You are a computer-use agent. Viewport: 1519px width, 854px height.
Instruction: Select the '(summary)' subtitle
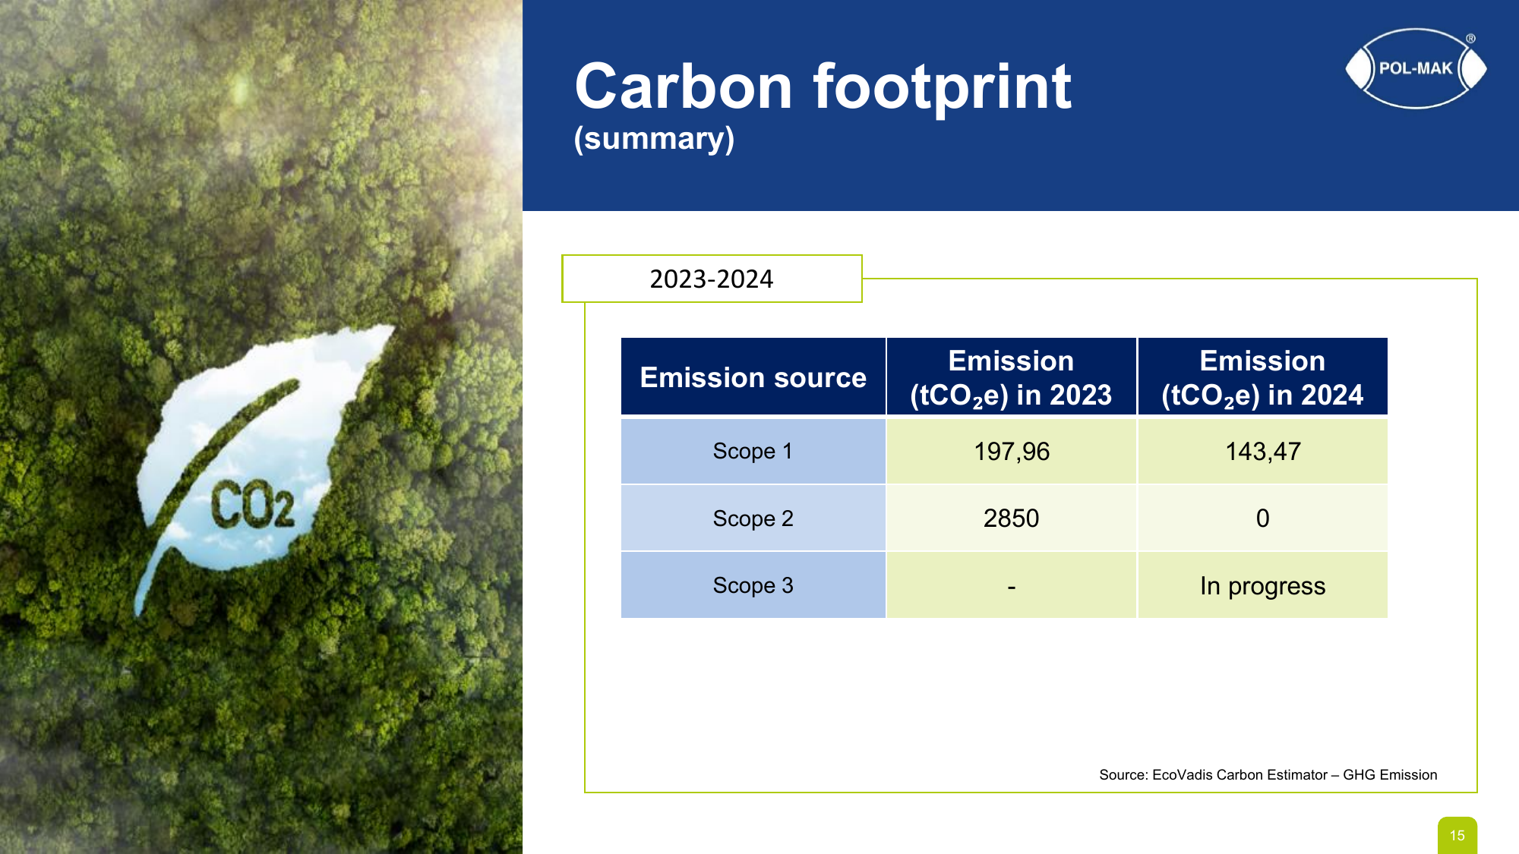[x=654, y=139]
